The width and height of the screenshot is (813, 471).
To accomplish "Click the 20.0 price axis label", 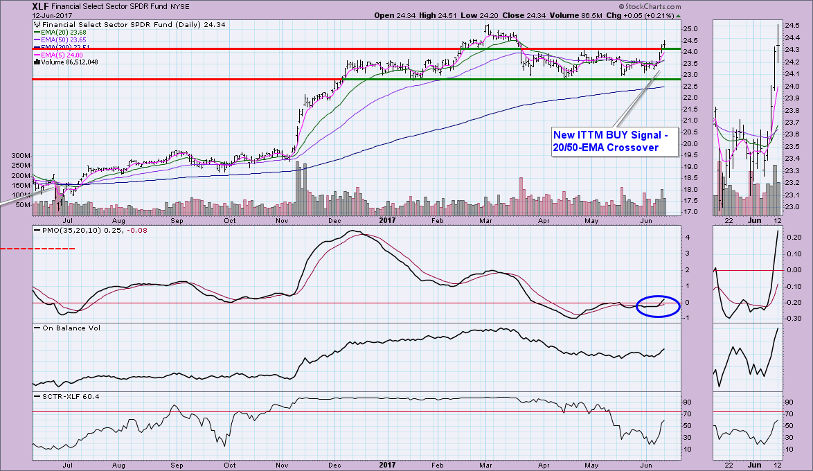I will [x=690, y=143].
